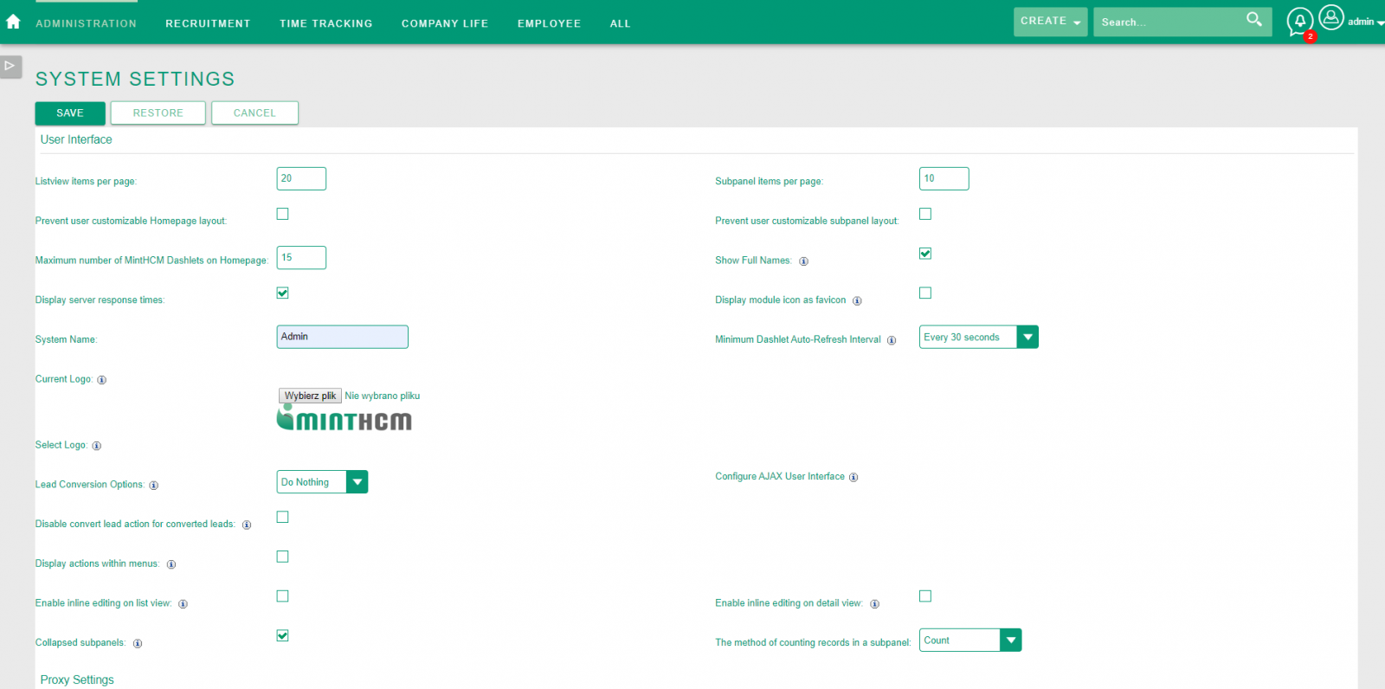Open the Time Tracking menu
The width and height of the screenshot is (1385, 689).
(325, 23)
